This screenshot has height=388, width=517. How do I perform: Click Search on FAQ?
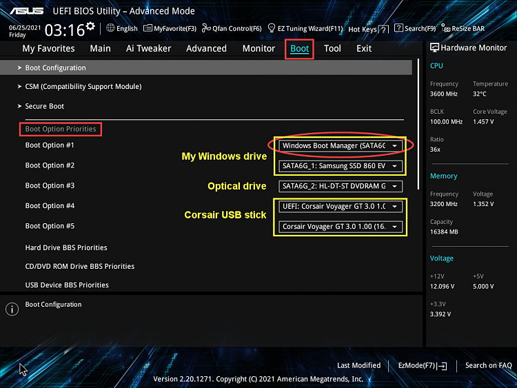click(x=488, y=365)
